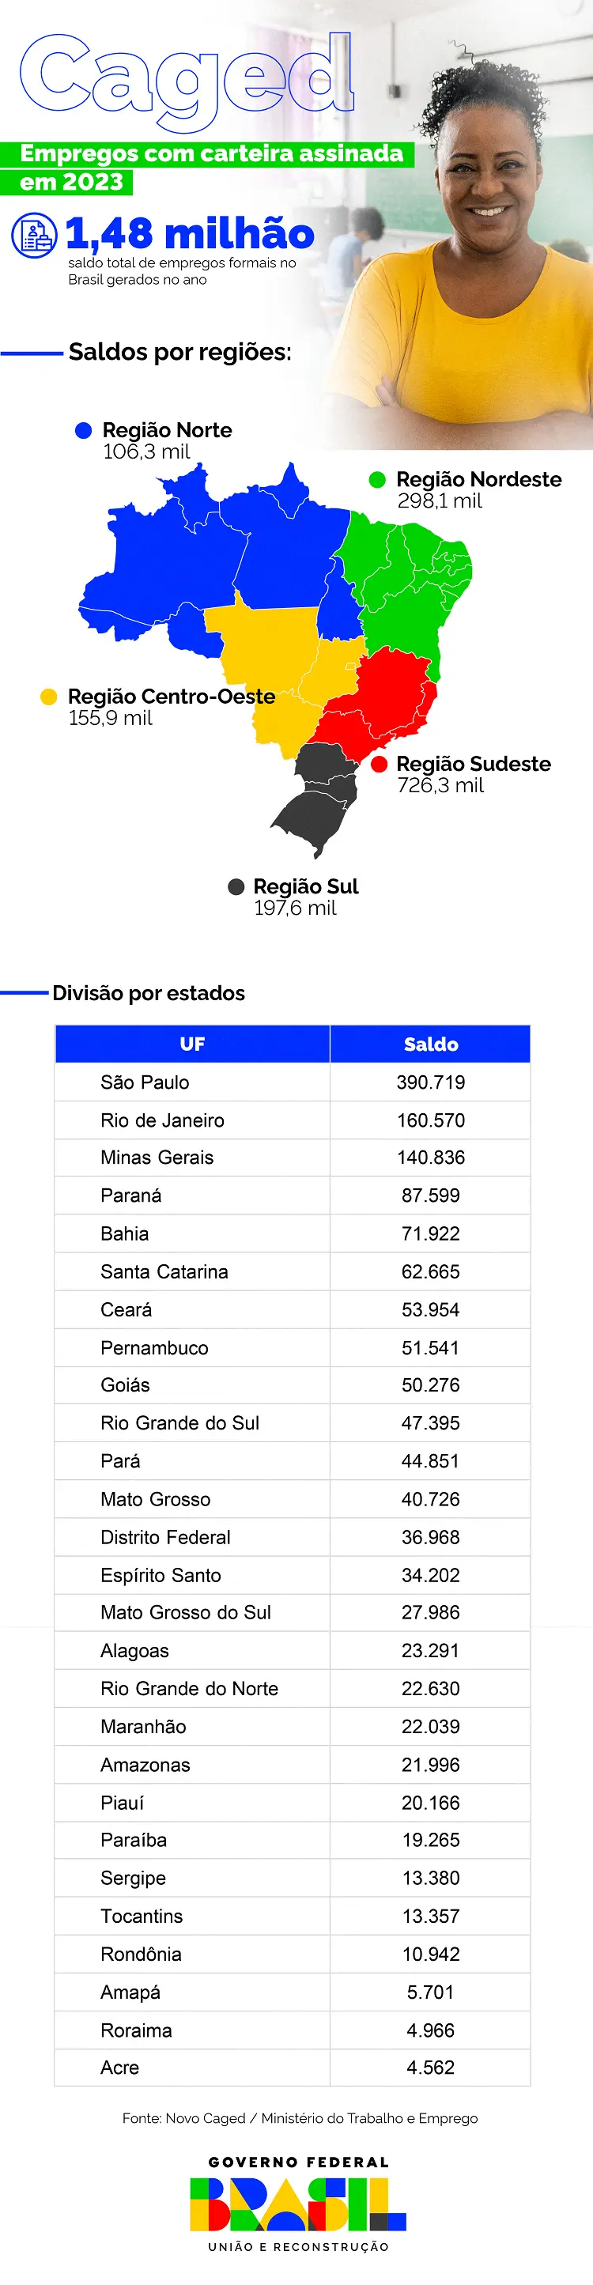Click the Fonte: Novo Caged source text
The width and height of the screenshot is (593, 2285).
pos(300,2118)
